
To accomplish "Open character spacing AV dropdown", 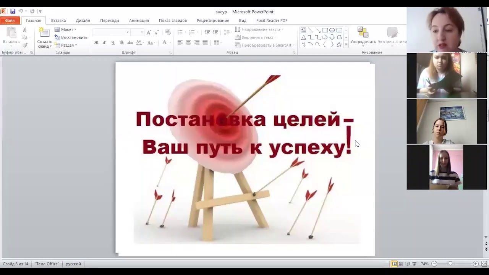I will click(x=140, y=42).
